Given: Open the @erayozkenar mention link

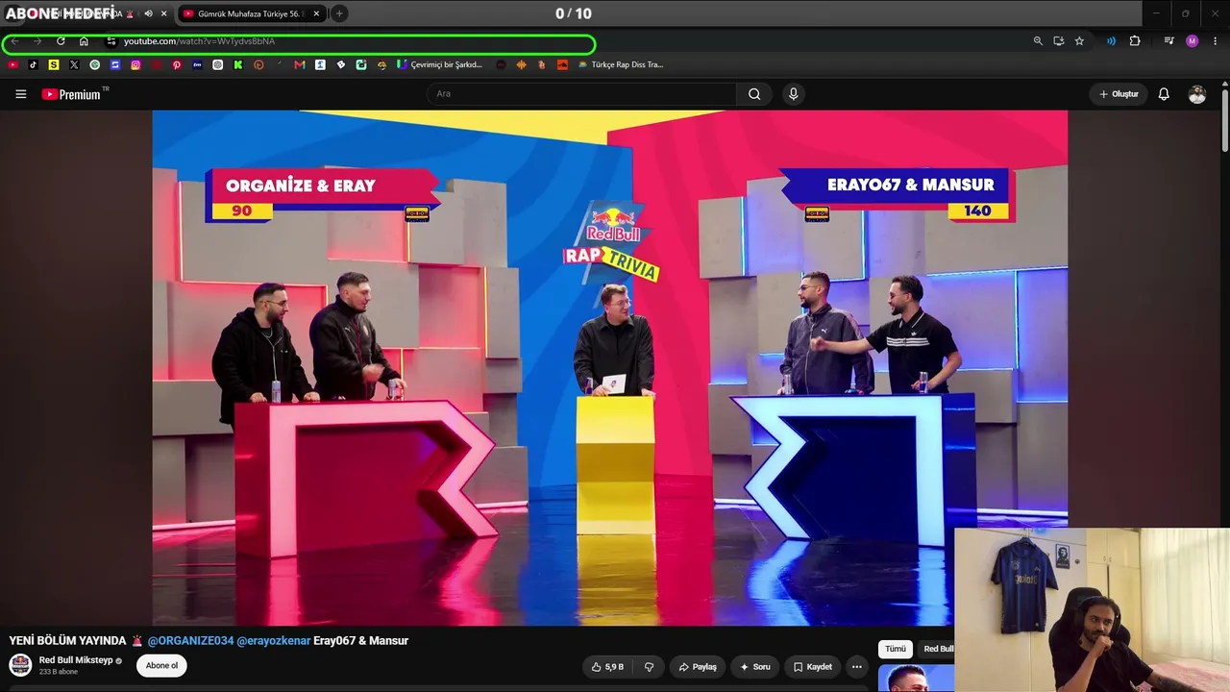Looking at the screenshot, I should pos(274,641).
